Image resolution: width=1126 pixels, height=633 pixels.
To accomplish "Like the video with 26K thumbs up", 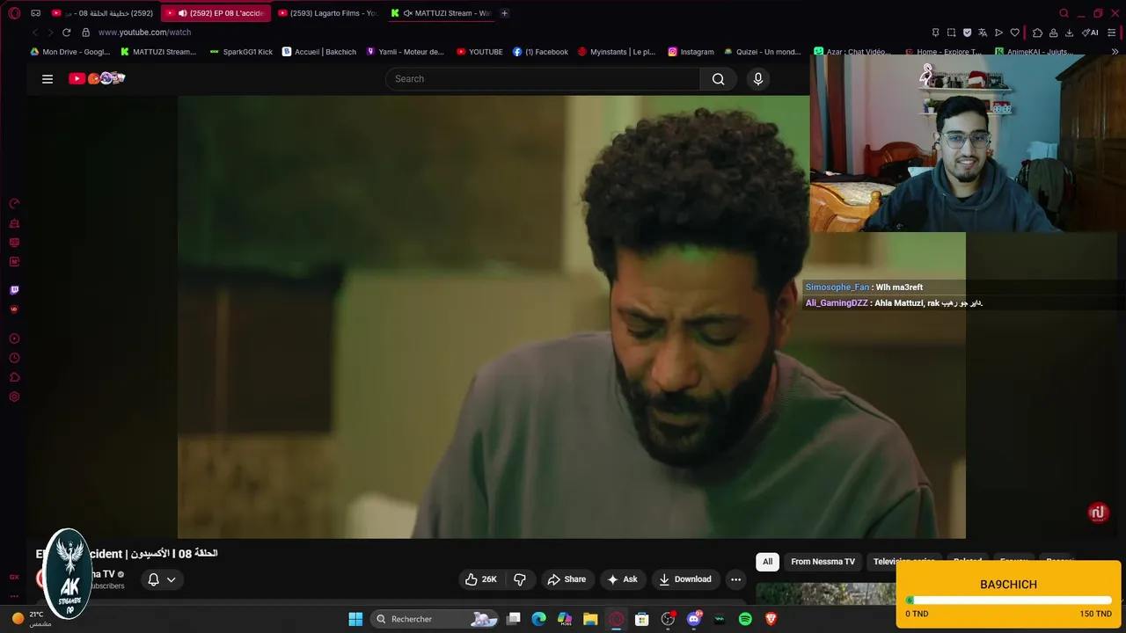I will point(481,579).
